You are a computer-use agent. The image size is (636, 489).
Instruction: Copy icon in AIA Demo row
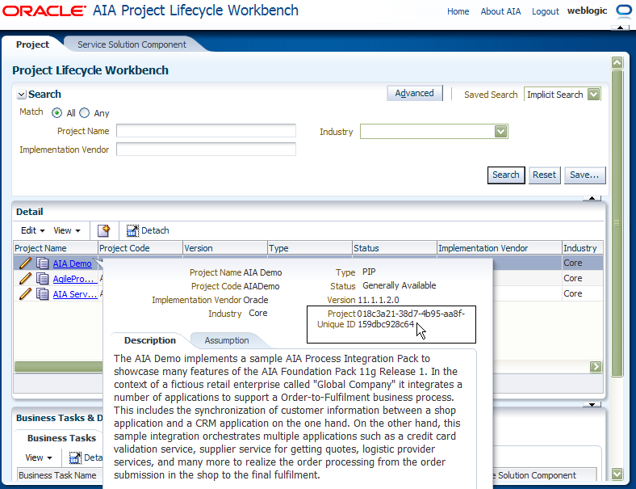click(42, 263)
